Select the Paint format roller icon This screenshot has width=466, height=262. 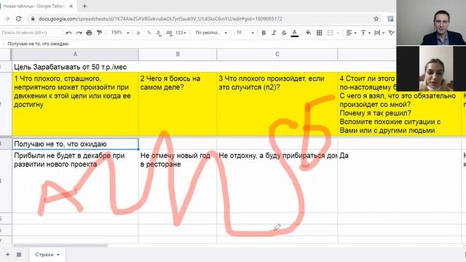pyautogui.click(x=99, y=33)
